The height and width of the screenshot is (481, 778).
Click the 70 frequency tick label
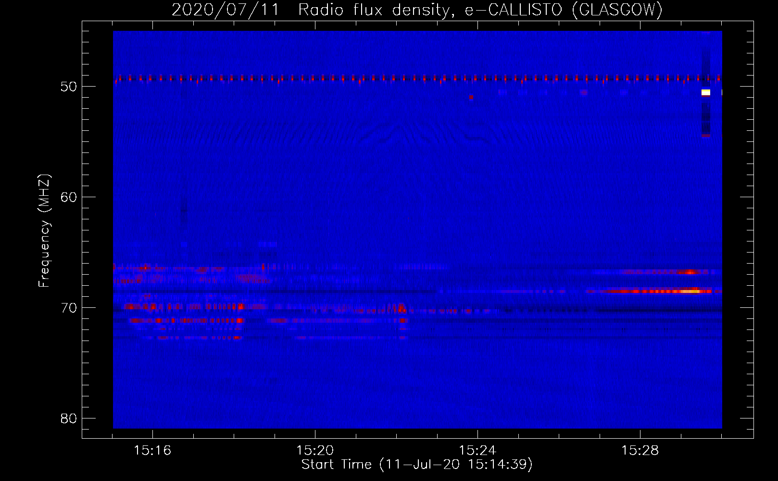click(x=69, y=308)
